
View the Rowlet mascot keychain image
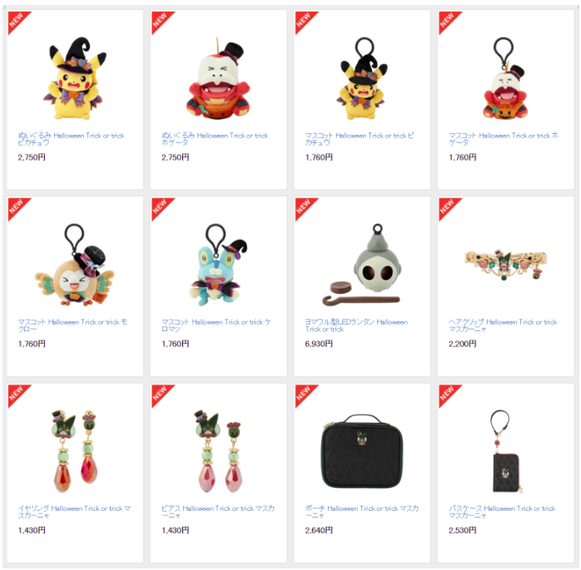click(74, 265)
